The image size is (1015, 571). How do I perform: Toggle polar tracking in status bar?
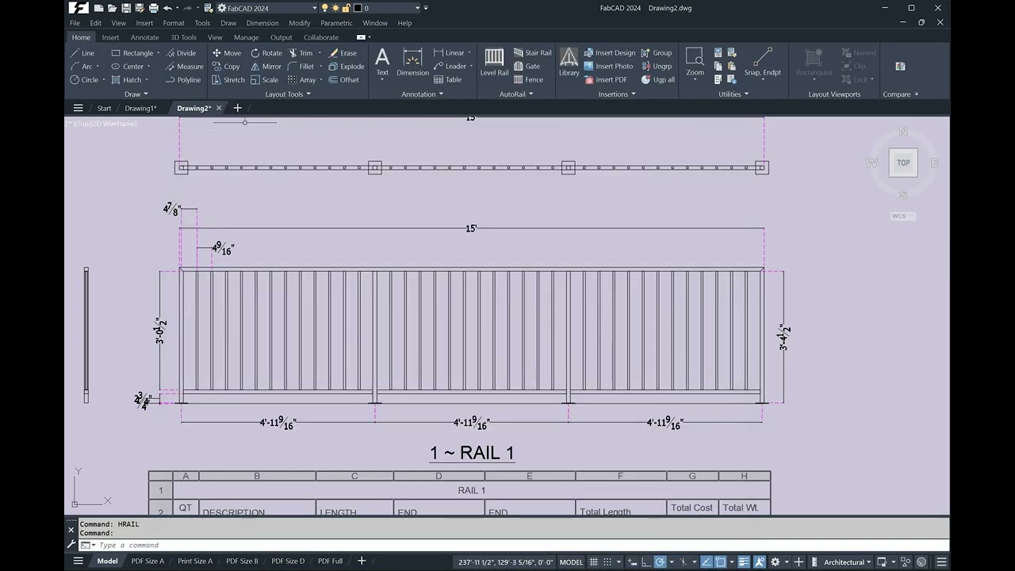click(x=660, y=562)
